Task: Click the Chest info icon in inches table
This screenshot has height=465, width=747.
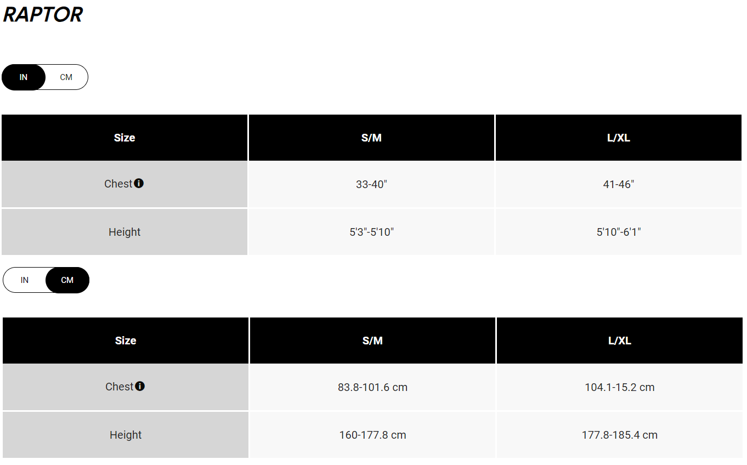Action: (x=139, y=183)
